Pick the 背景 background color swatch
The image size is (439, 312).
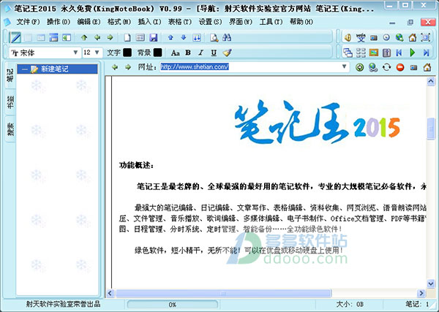click(157, 53)
